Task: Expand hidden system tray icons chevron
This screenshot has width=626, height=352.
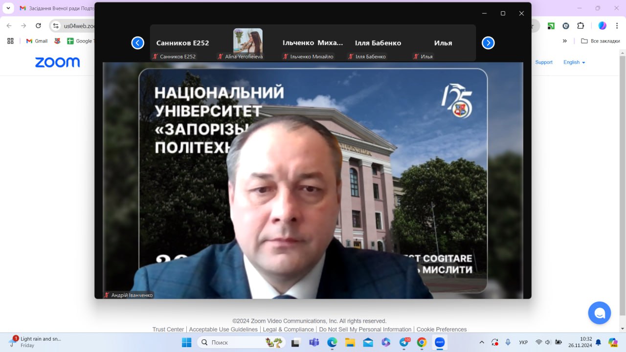Action: coord(482,342)
